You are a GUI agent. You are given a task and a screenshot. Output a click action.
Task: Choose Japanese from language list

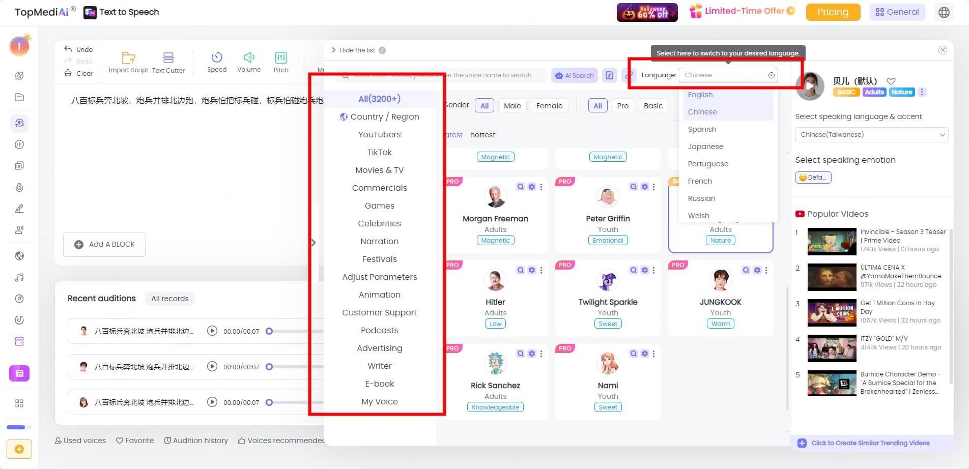(x=728, y=146)
